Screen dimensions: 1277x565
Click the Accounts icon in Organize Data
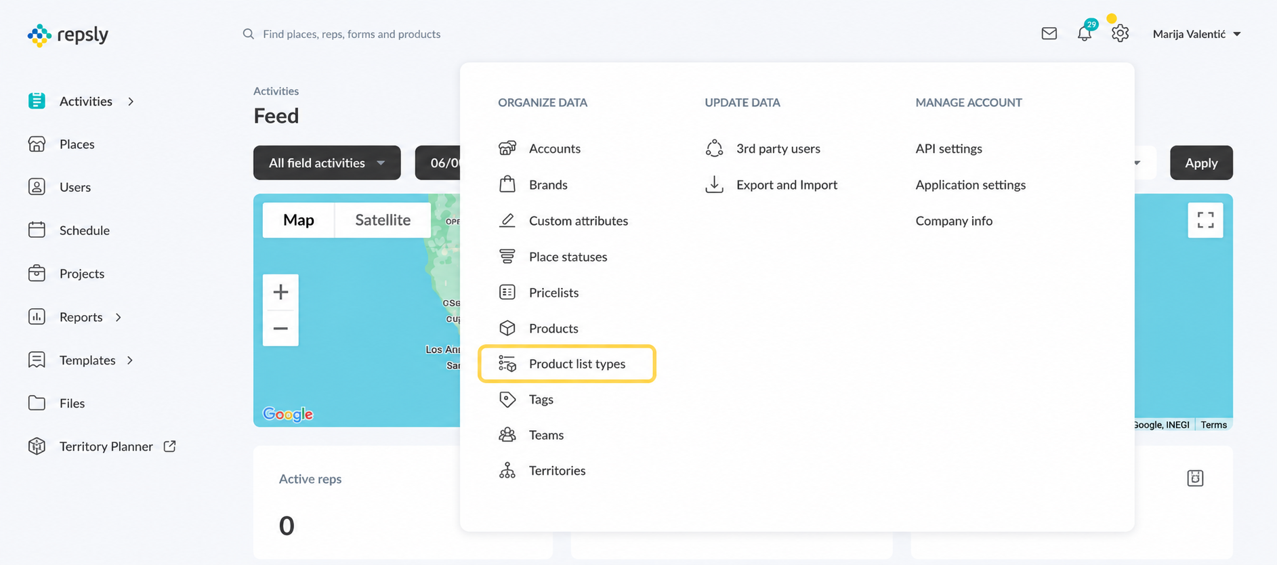point(507,148)
